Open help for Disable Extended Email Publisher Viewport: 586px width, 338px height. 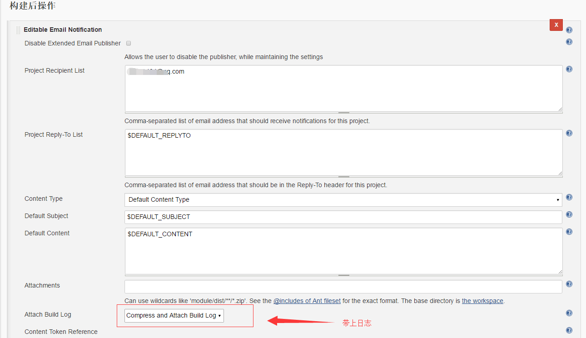pyautogui.click(x=569, y=42)
